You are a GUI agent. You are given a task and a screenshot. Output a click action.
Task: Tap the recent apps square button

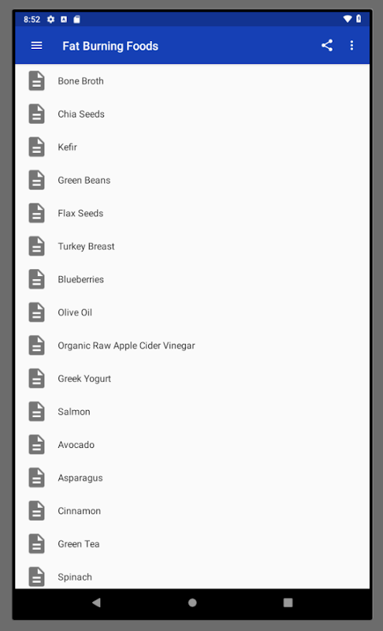point(288,603)
